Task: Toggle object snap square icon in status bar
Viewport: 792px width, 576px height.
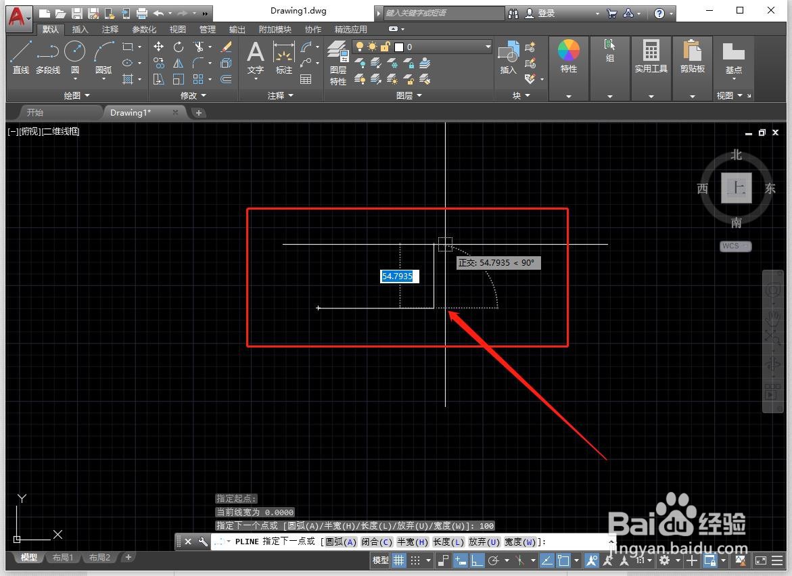Action: [x=563, y=560]
